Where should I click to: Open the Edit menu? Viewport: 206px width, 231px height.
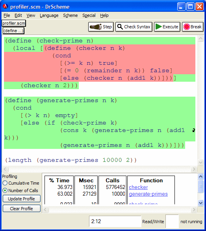click(x=18, y=15)
